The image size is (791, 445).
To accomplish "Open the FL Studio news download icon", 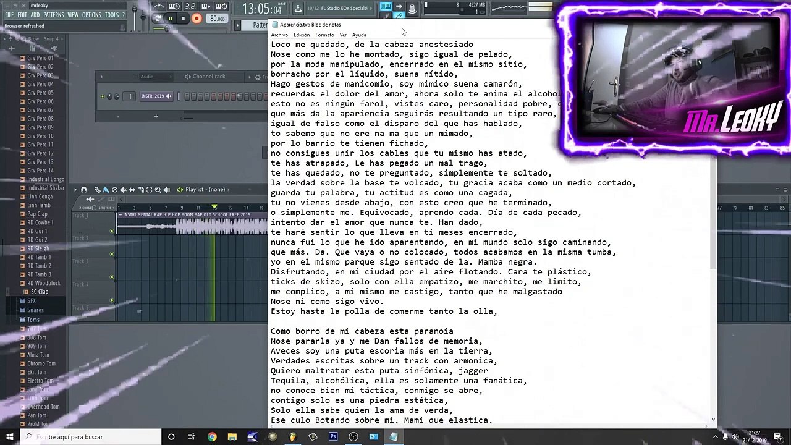I will click(x=298, y=8).
